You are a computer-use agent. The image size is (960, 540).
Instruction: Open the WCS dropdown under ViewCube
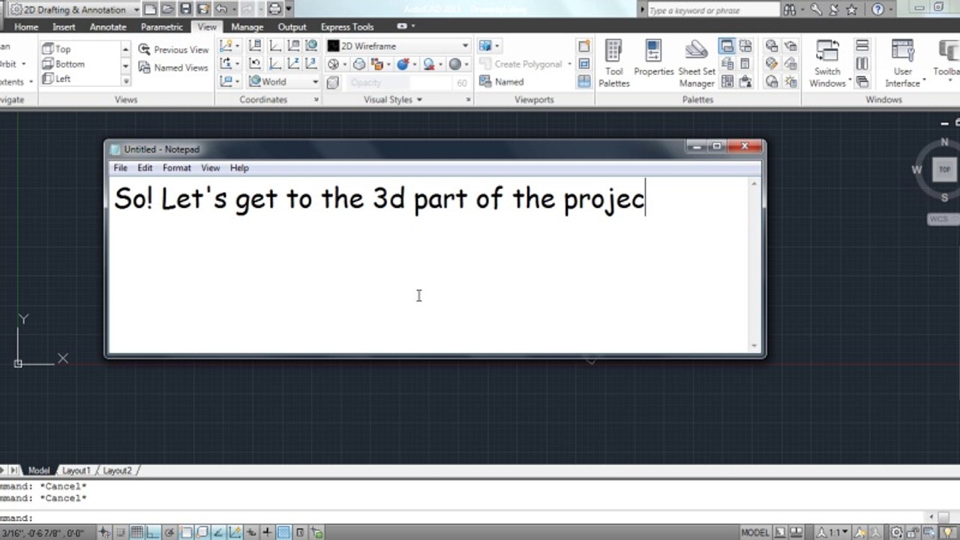[x=942, y=219]
